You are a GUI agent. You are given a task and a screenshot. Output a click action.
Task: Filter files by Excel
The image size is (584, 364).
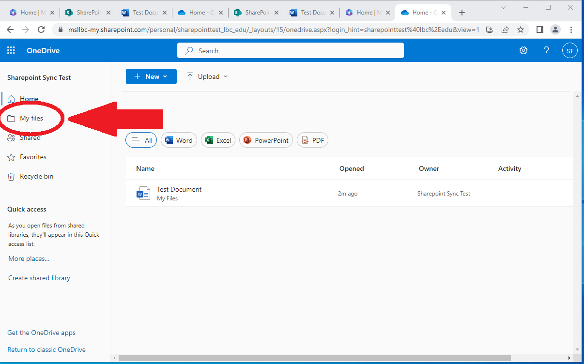[218, 140]
